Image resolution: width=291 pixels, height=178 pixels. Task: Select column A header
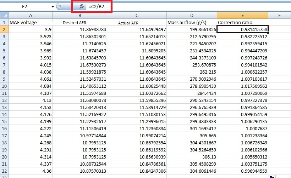point(31,15)
